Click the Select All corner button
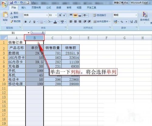Viewport: 152px width, 126px height. 4,38
